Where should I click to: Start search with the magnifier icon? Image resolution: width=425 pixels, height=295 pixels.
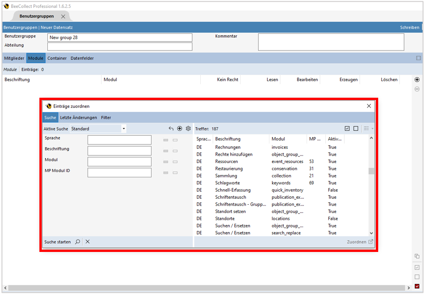77,242
